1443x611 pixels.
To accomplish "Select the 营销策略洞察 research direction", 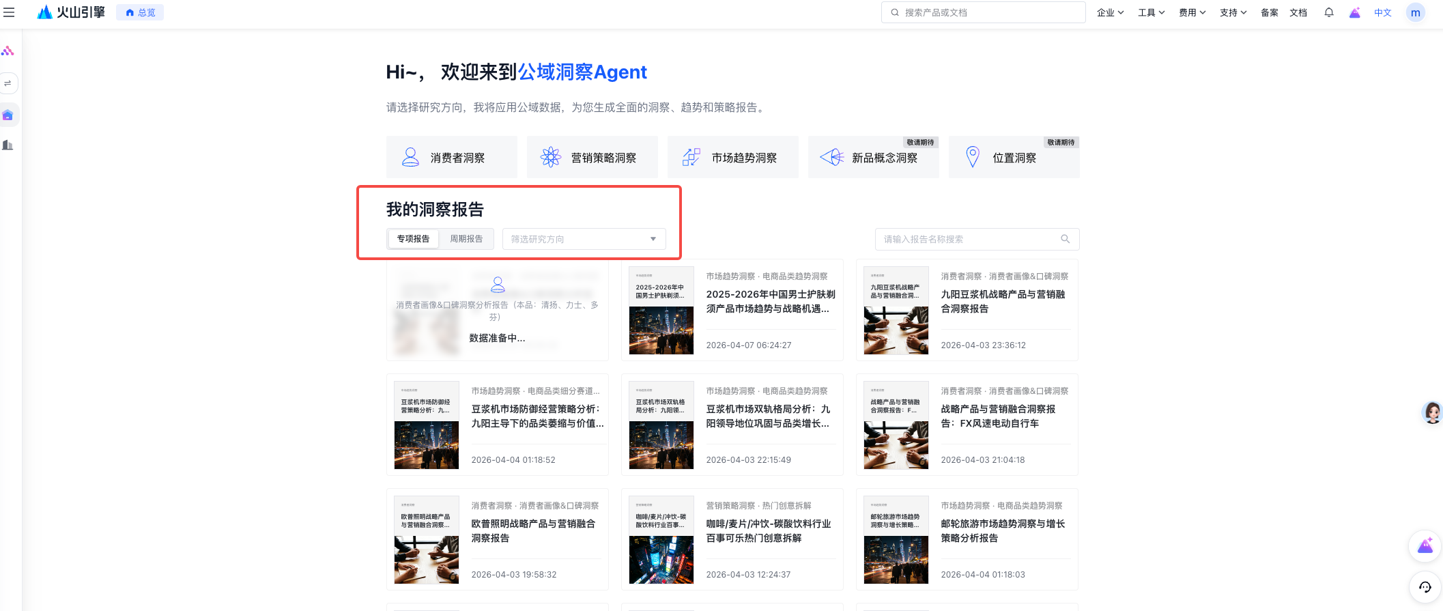I will [x=592, y=157].
